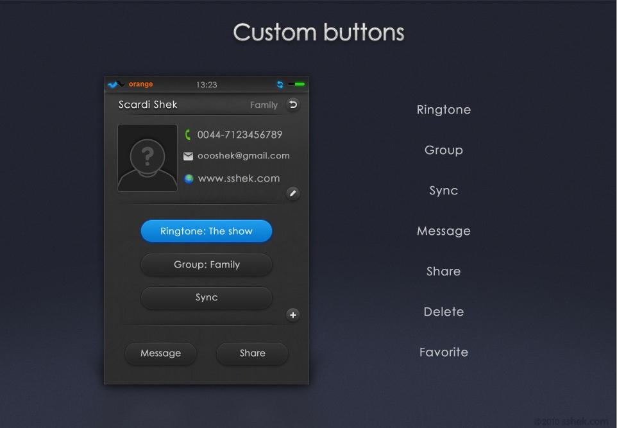Click the email envelope icon
Viewport: 617px width, 428px height.
[188, 157]
